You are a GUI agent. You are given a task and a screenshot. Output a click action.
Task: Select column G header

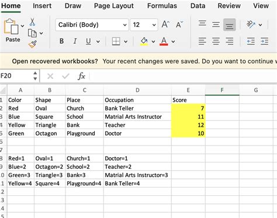tap(256, 90)
